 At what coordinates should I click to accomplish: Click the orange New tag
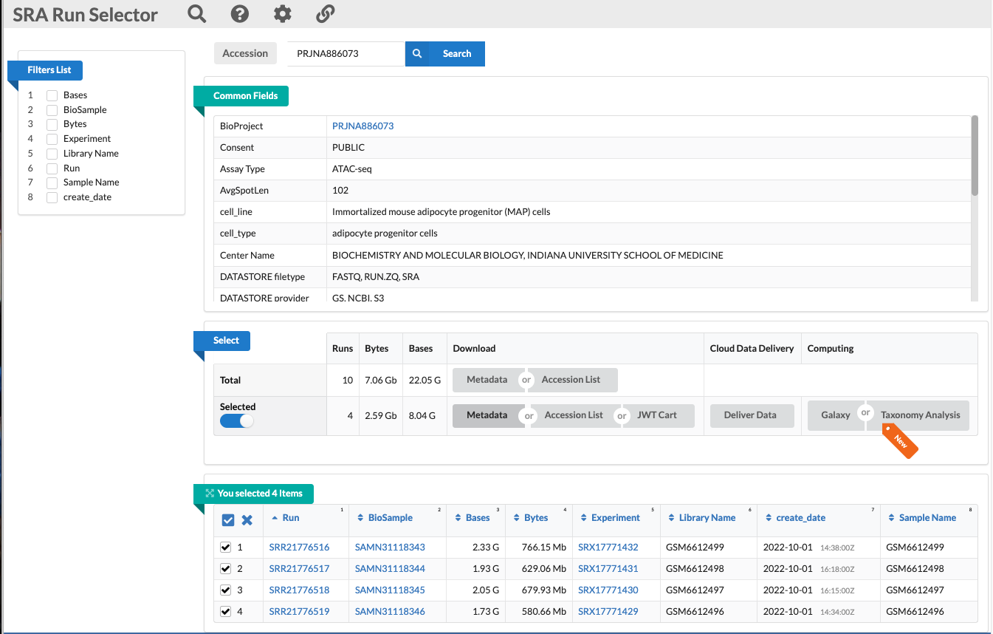coord(900,441)
